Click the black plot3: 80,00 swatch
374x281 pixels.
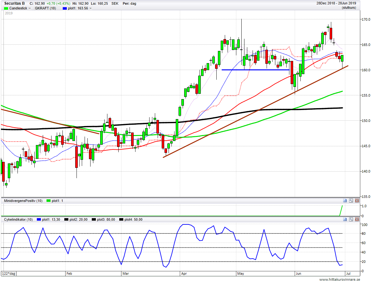click(94, 220)
